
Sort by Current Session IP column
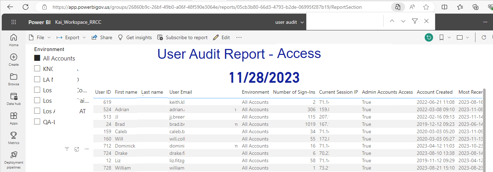(x=338, y=92)
